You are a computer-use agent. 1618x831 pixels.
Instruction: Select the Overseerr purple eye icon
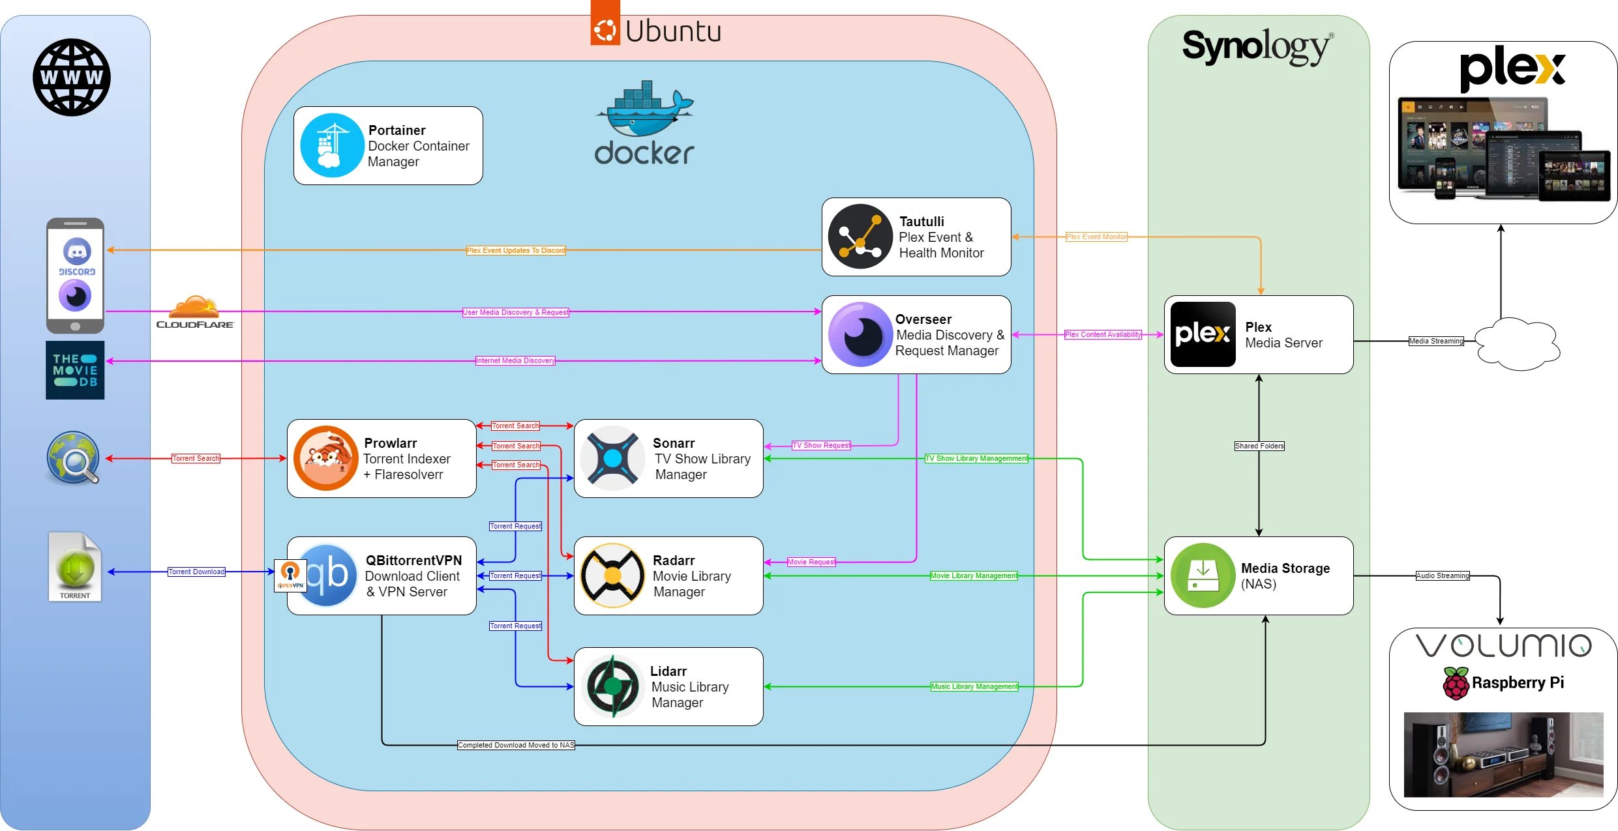pyautogui.click(x=860, y=334)
